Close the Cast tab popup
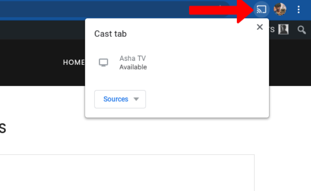Screen dimensions: 311x191 point(260,27)
